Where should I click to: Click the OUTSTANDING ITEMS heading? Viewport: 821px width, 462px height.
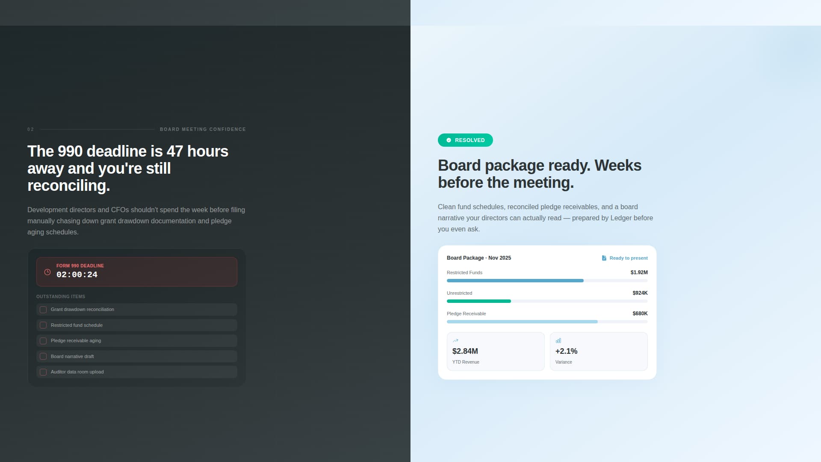click(x=61, y=296)
